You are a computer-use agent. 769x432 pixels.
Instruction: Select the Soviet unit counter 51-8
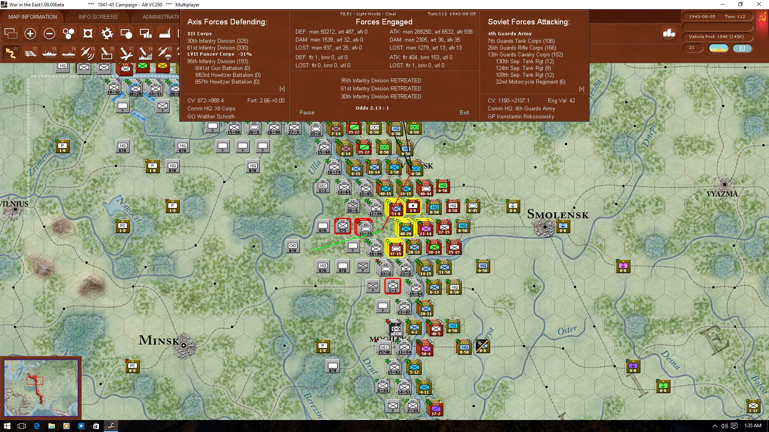coord(395,208)
